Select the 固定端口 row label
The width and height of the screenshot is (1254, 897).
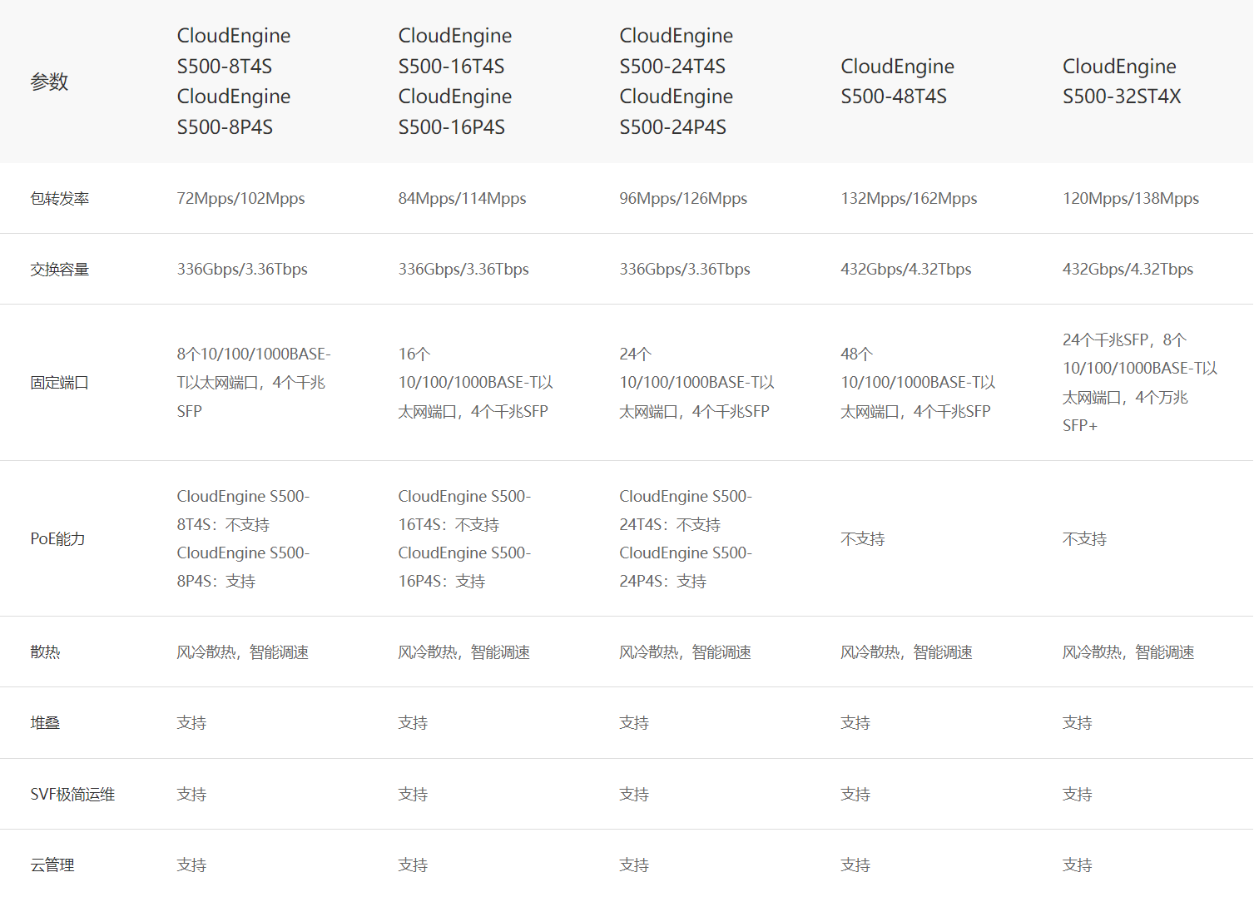[x=59, y=383]
